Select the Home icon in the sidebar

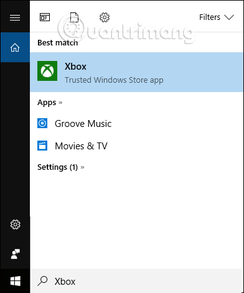tap(15, 47)
